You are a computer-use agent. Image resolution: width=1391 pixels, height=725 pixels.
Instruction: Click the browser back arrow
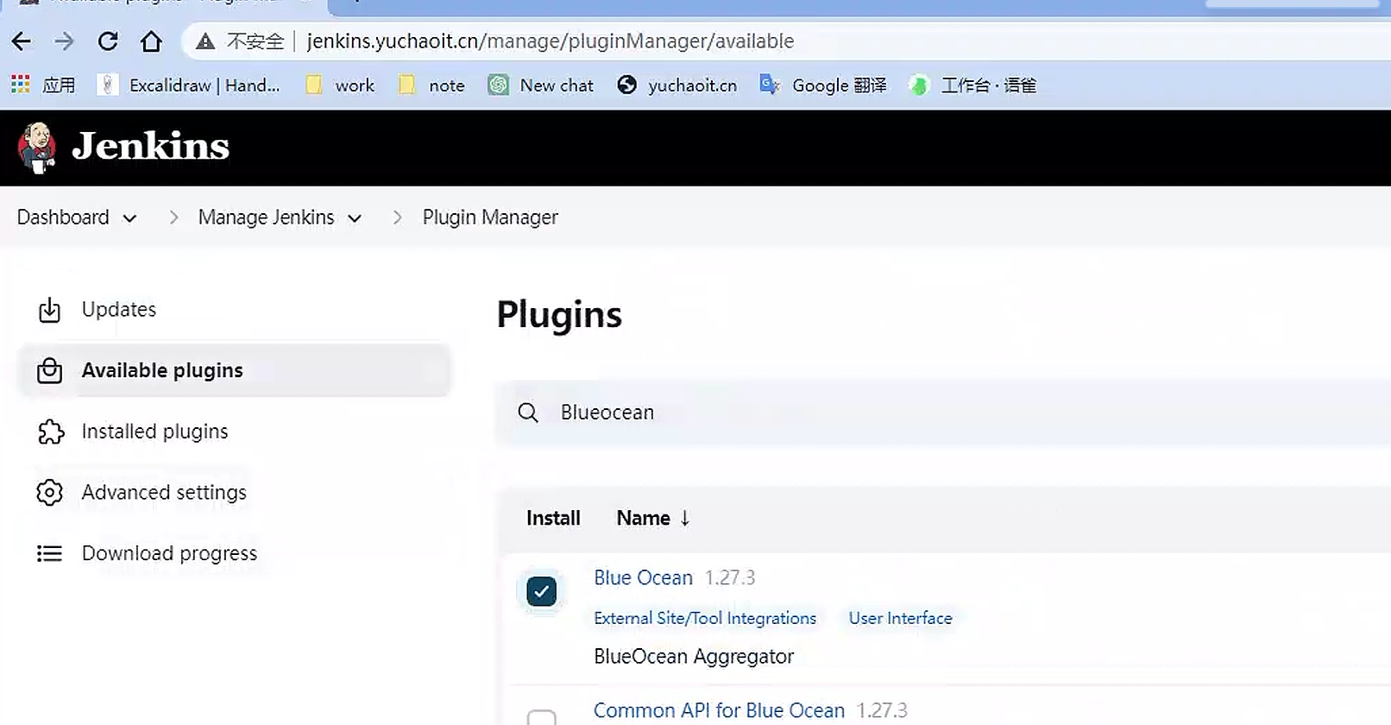point(22,41)
